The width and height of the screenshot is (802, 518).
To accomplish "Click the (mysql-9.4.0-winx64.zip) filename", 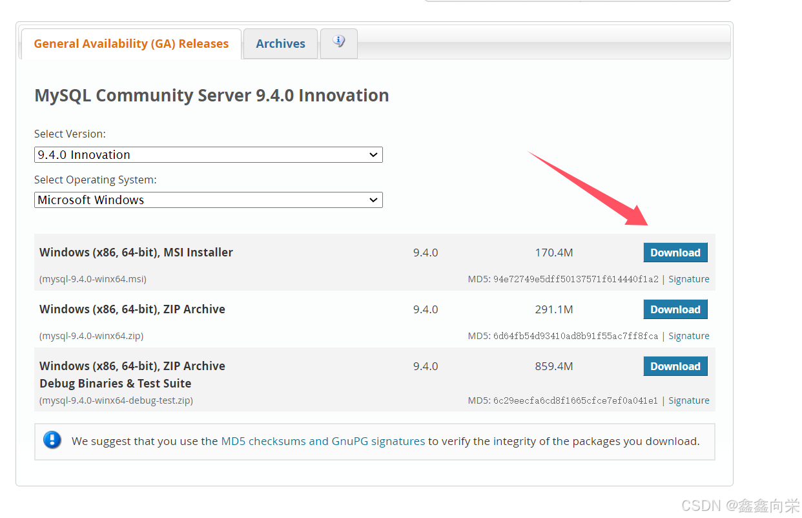I will [91, 337].
